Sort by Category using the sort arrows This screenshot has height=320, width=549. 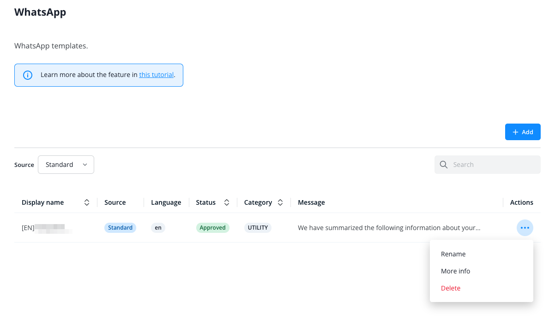(x=280, y=202)
